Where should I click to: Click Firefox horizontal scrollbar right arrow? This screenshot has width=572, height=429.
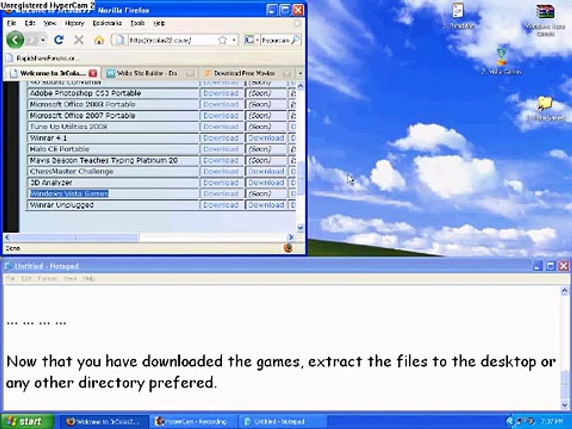291,238
